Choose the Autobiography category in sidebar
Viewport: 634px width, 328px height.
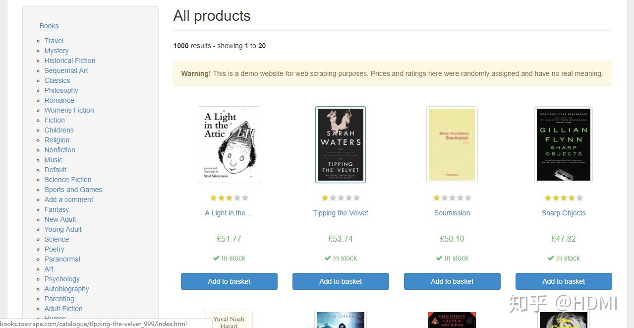click(x=67, y=289)
